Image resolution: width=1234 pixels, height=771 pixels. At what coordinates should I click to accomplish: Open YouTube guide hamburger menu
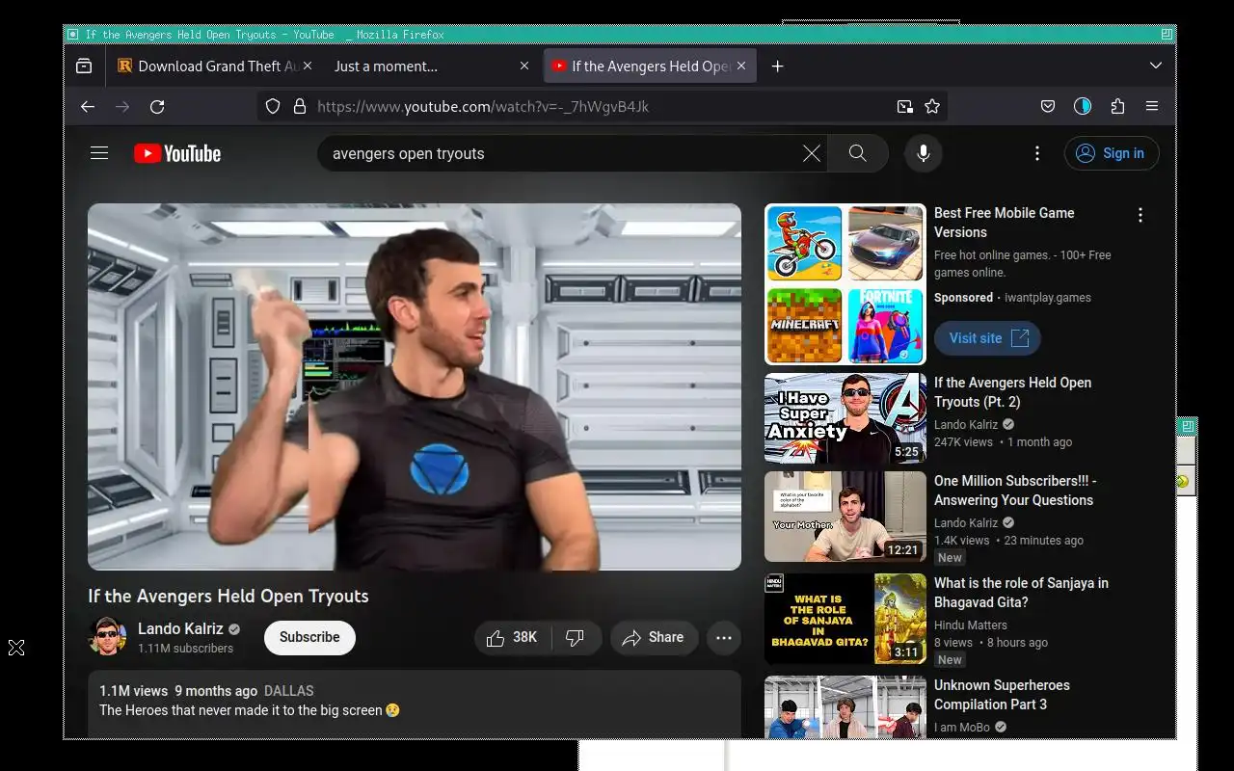pos(99,153)
